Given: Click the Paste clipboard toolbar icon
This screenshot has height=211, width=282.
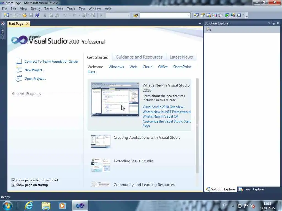Looking at the screenshot, I should click(x=57, y=15).
